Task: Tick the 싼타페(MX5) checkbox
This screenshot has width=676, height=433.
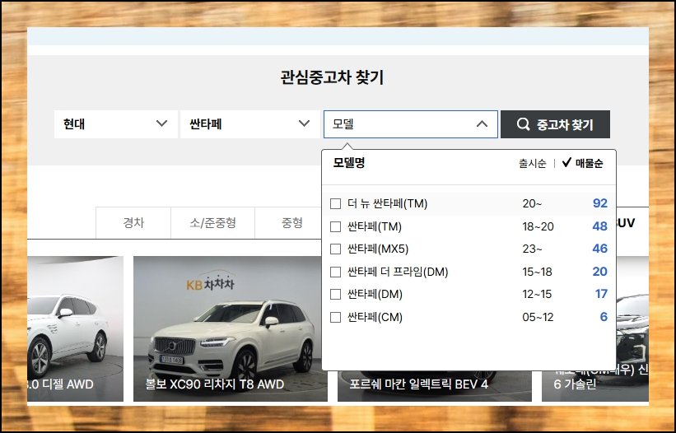Action: (x=335, y=249)
